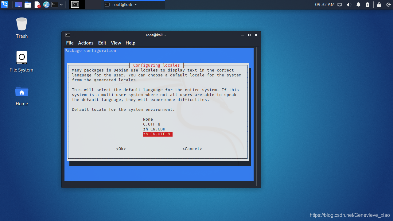Open the file manager panel launcher
The height and width of the screenshot is (221, 393).
click(x=28, y=5)
